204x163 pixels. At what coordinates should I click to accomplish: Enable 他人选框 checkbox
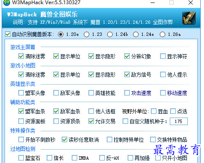tap(91, 111)
